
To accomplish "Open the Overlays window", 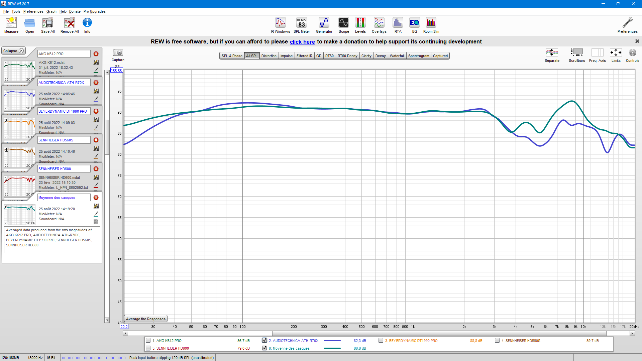I will 379,25.
